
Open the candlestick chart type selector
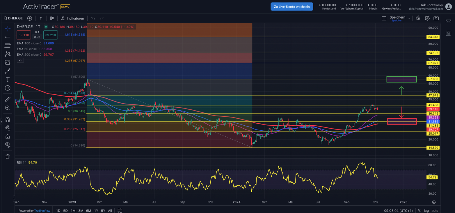click(x=52, y=18)
